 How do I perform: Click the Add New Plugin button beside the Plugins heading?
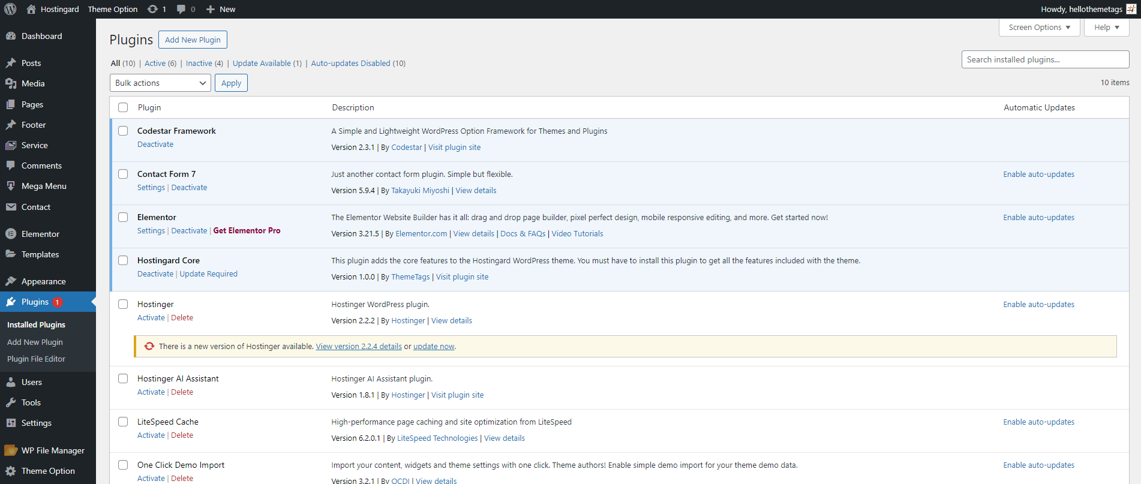click(x=193, y=40)
